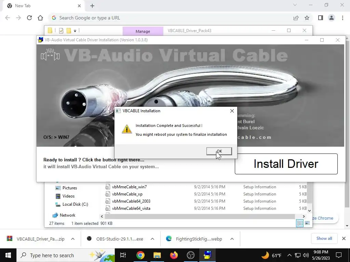Confirm the VBCABLE Installation dialog with OK
Viewport: 350px width, 262px height.
219,151
